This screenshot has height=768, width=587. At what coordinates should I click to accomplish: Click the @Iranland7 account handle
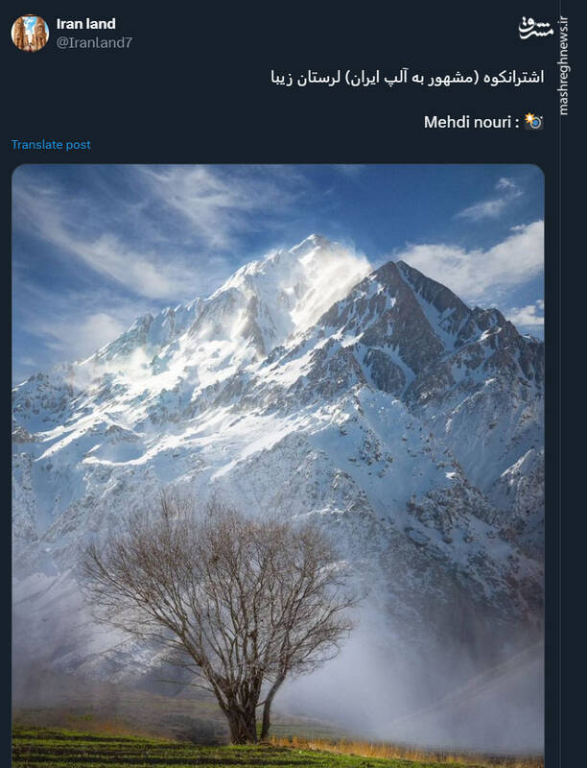[x=94, y=42]
